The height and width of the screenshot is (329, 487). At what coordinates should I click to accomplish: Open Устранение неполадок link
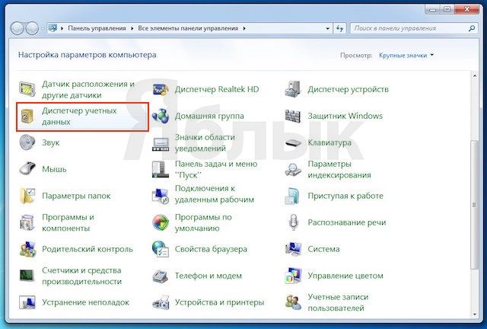85,302
